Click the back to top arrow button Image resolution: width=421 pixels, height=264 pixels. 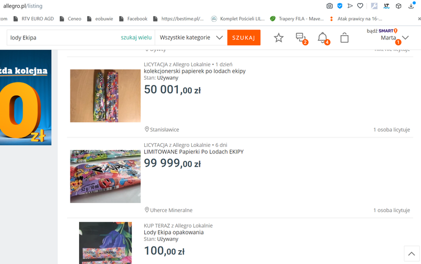tap(411, 253)
